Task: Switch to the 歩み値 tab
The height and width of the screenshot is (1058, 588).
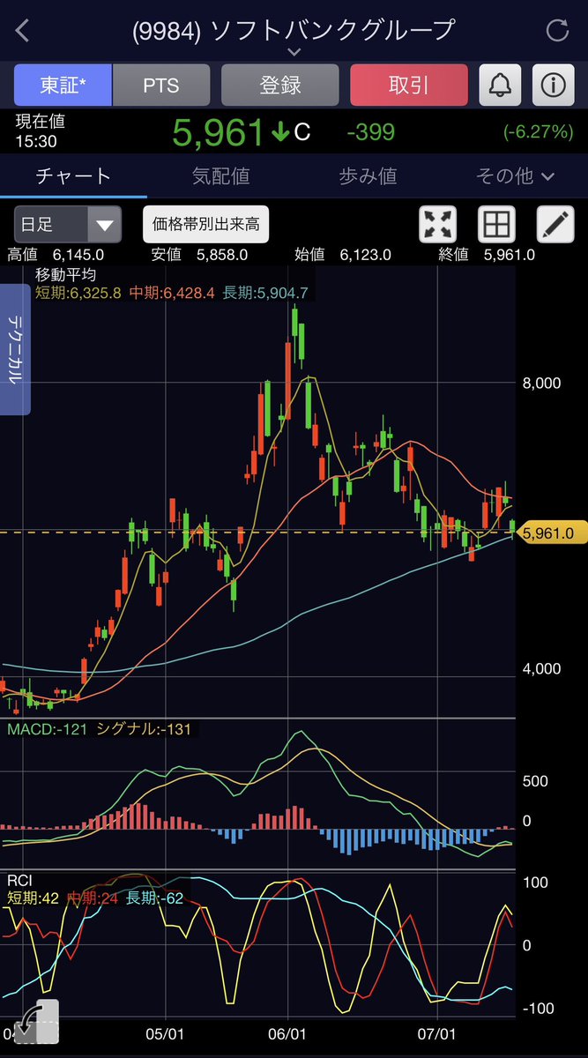Action: [x=368, y=176]
